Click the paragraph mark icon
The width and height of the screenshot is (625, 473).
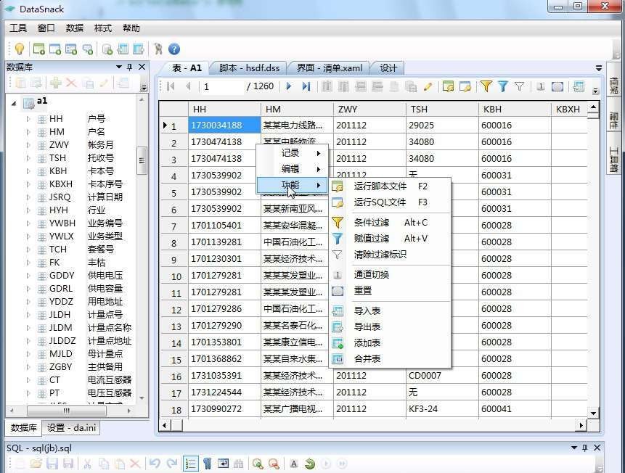pyautogui.click(x=207, y=464)
